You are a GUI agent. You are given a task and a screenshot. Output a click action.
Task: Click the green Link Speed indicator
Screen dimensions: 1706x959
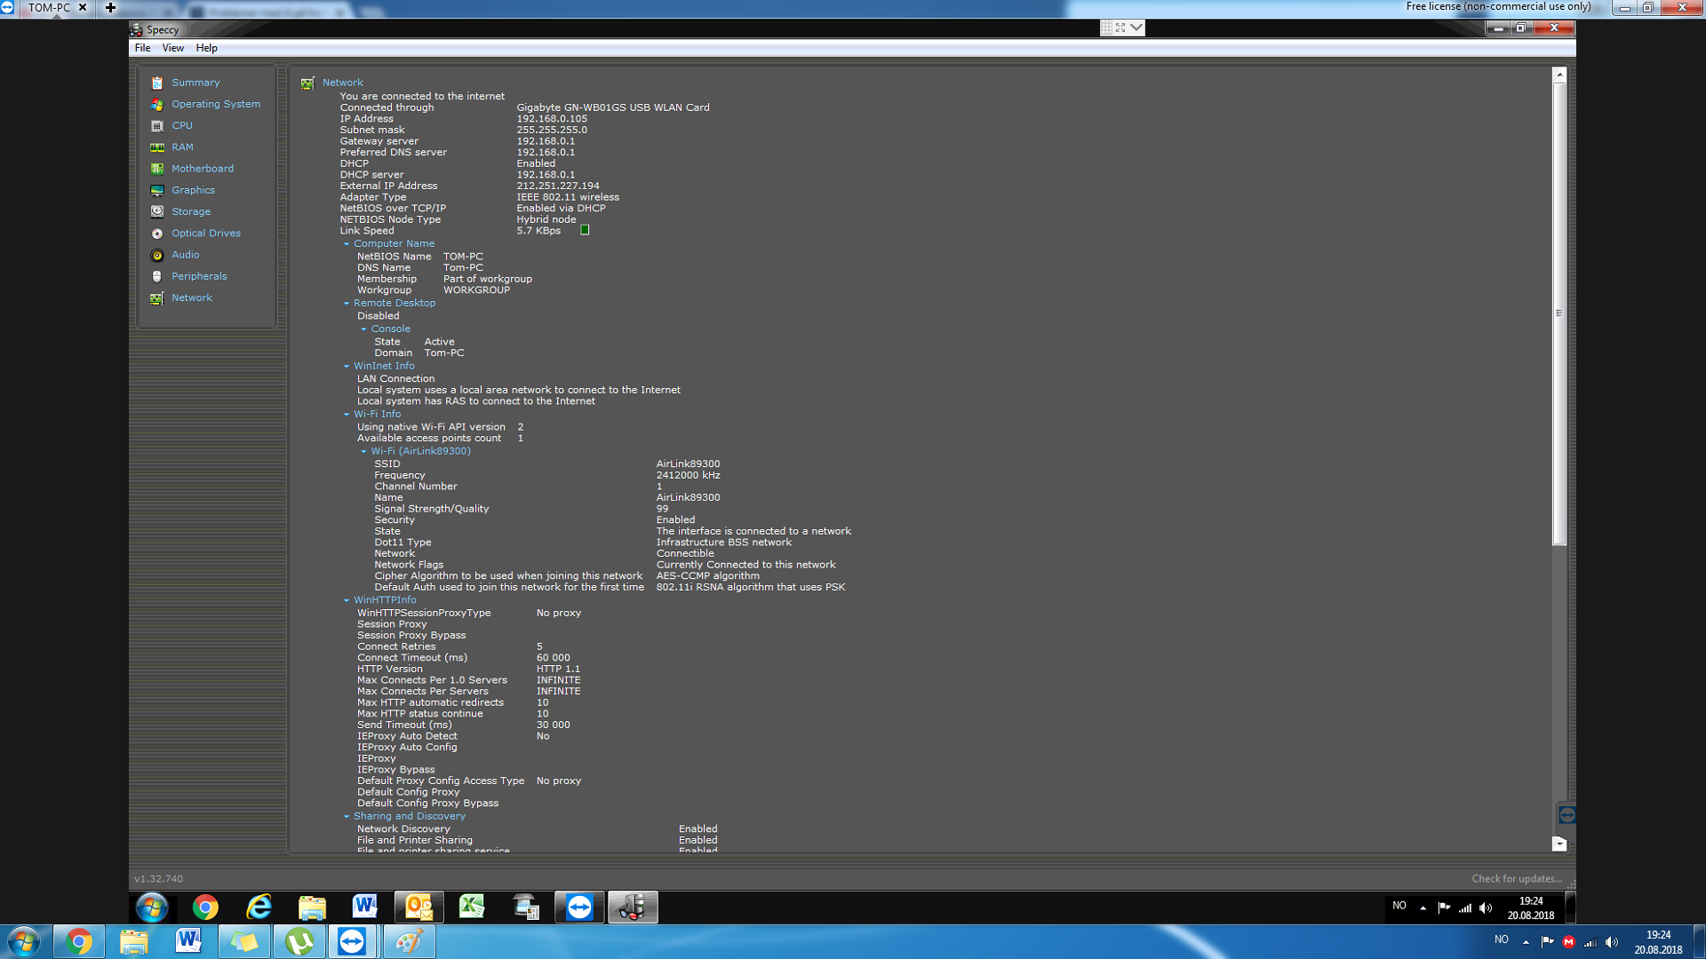coord(585,230)
